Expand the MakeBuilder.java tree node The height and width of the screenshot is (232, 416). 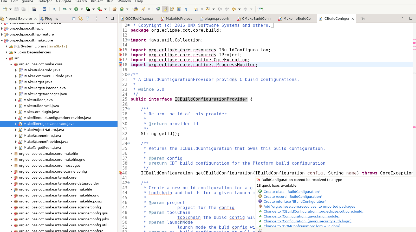point(16,100)
